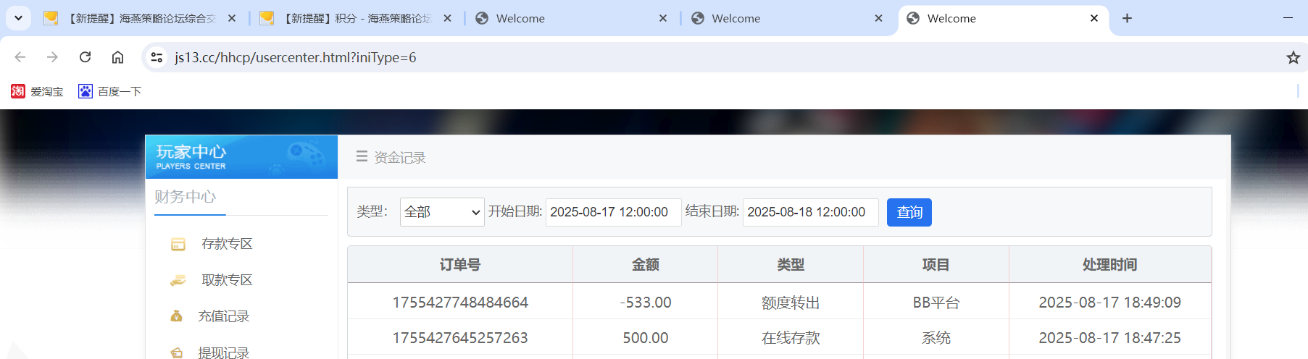Open the 百度一下 bookmark
Screen dimensions: 1308x359
(x=110, y=91)
